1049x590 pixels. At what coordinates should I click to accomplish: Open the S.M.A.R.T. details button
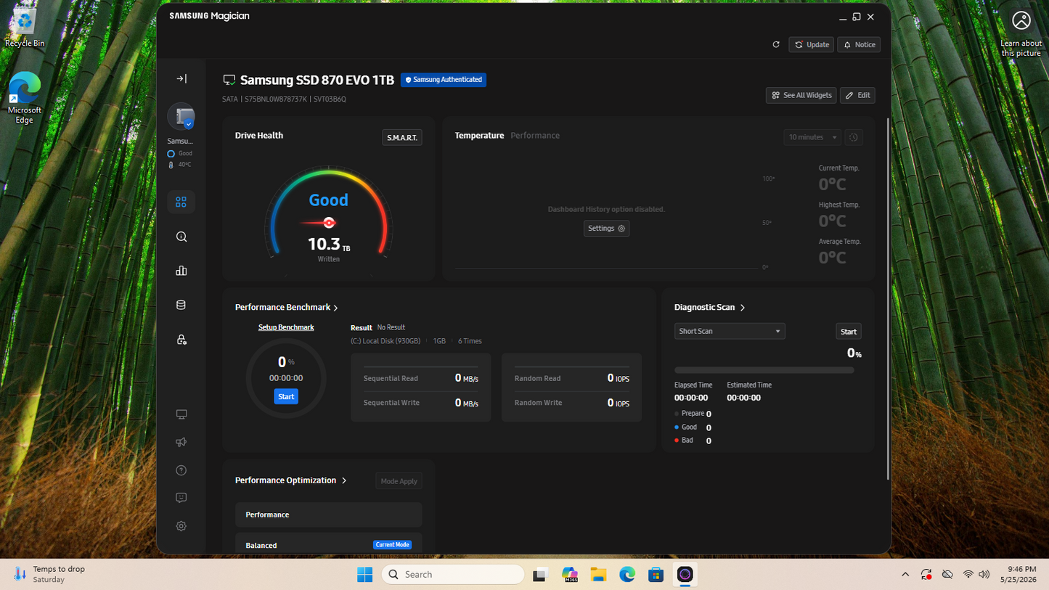(402, 138)
